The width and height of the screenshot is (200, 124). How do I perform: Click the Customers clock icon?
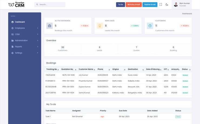click(x=150, y=26)
